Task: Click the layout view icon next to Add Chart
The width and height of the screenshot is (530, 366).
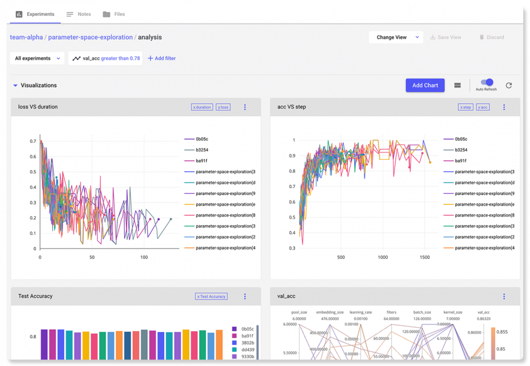Action: pyautogui.click(x=457, y=85)
